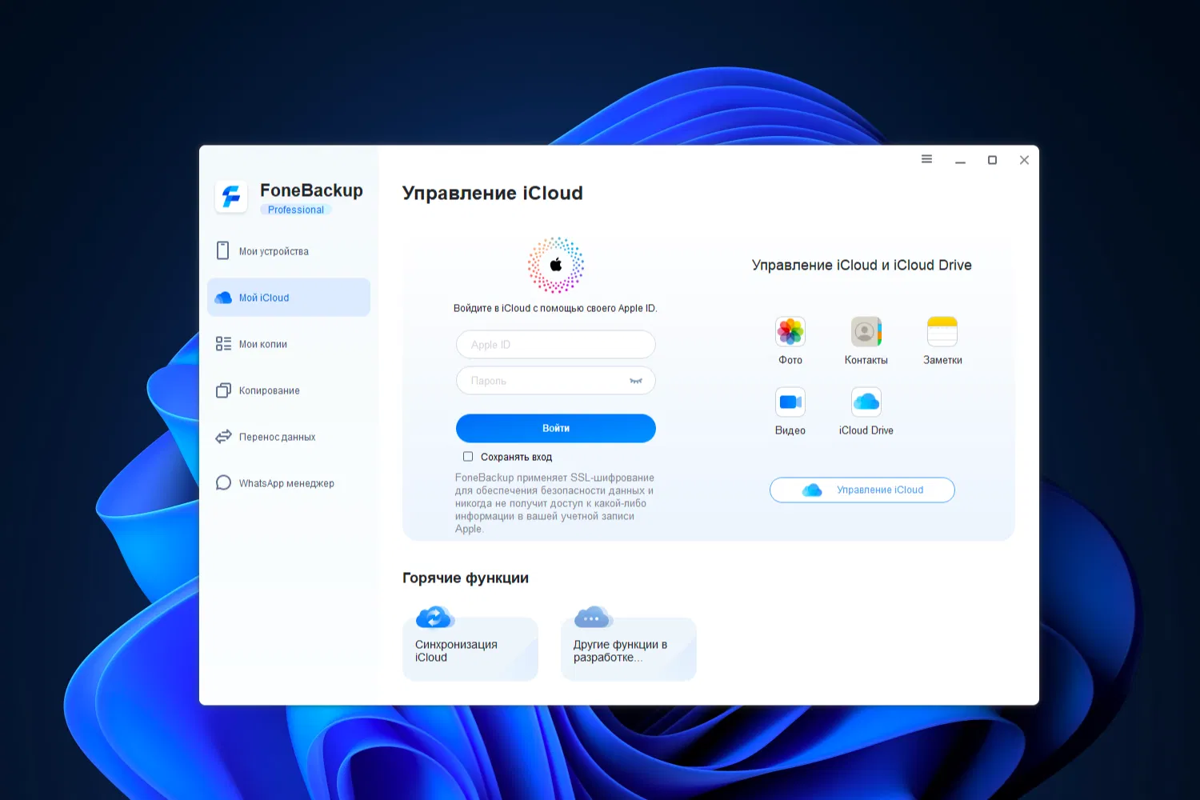
Task: Click the Горячие функции heading
Action: pos(466,578)
